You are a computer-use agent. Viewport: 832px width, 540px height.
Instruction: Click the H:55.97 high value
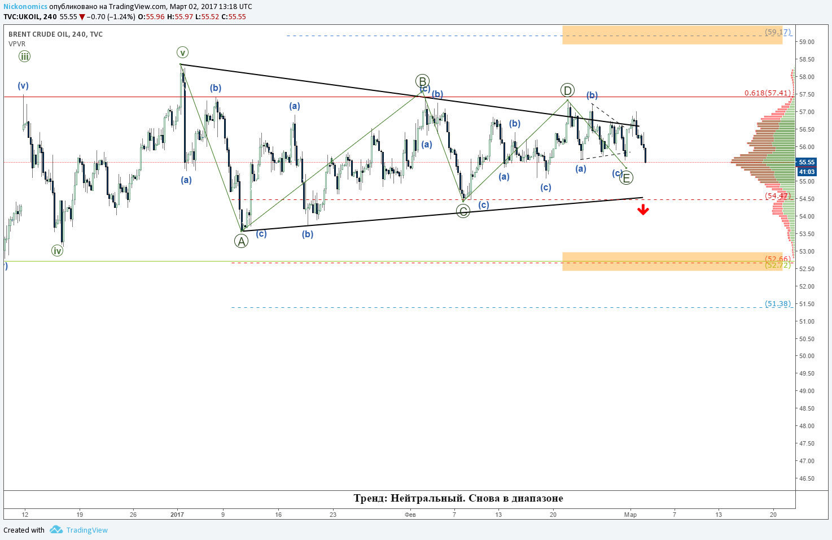pyautogui.click(x=179, y=16)
